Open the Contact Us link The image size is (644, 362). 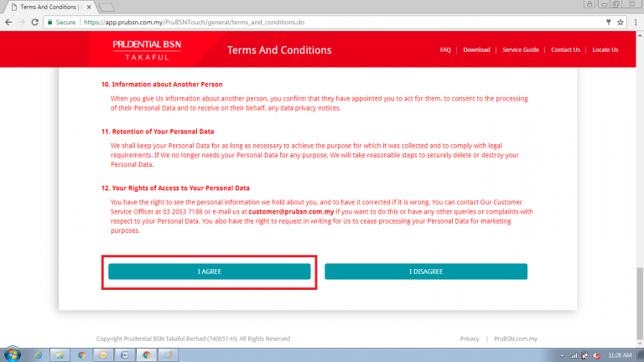(565, 49)
